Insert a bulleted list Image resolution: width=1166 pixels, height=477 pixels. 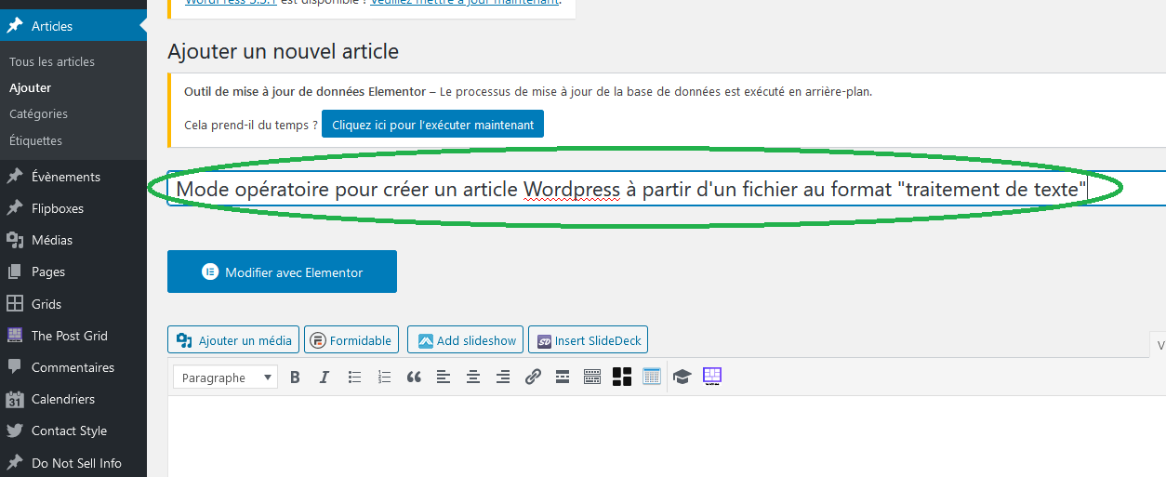click(354, 378)
